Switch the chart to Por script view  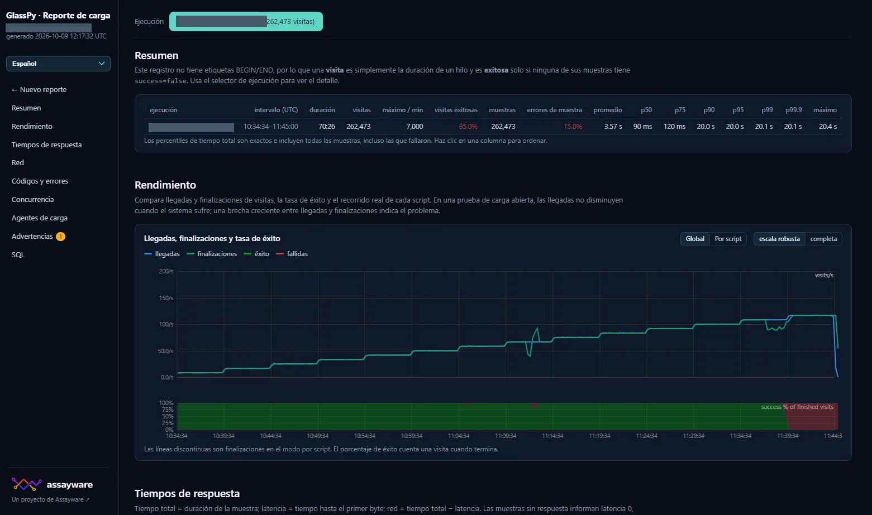[728, 239]
